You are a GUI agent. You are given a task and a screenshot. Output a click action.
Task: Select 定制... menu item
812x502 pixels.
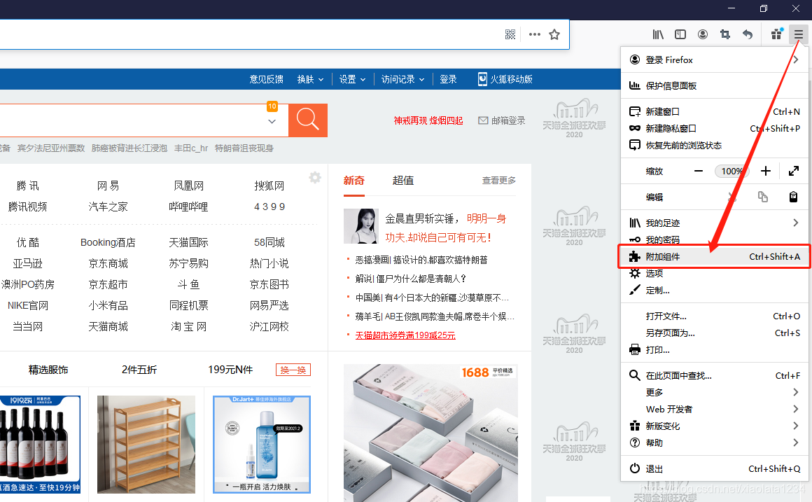pos(715,290)
